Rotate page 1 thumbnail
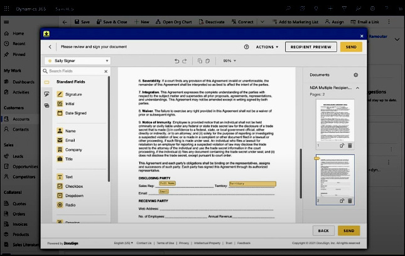Screen dimensions: 405x256 [x=342, y=146]
